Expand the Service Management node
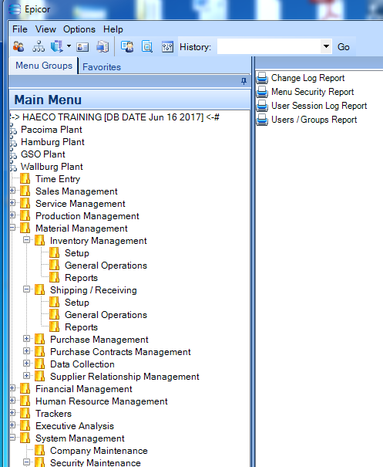Viewport: 383px width, 467px height. pyautogui.click(x=12, y=203)
